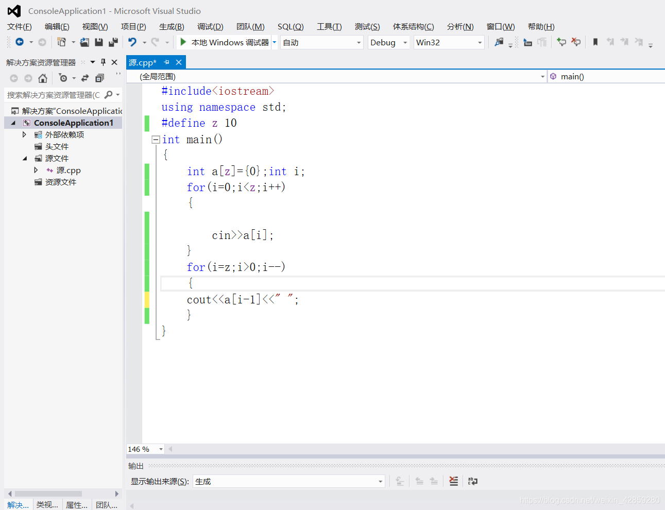The image size is (665, 510).
Task: Click the cin>>a[i]; code line
Action: (243, 235)
